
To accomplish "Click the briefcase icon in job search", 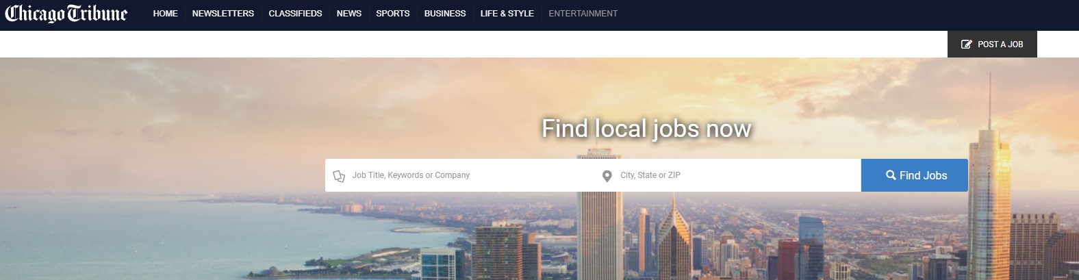I will 339,176.
